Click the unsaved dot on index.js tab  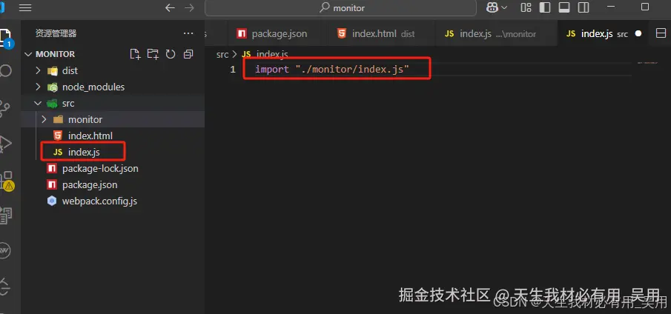pyautogui.click(x=638, y=33)
